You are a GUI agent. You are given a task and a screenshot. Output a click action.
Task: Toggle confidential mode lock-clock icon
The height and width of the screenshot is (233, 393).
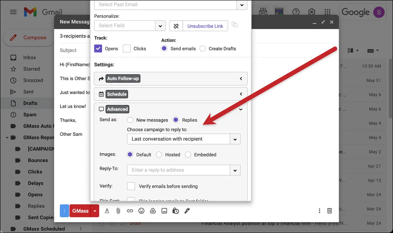[x=176, y=211]
